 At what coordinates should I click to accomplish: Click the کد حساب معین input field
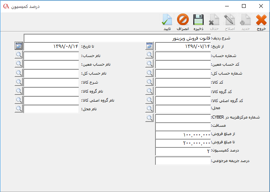point(183,64)
